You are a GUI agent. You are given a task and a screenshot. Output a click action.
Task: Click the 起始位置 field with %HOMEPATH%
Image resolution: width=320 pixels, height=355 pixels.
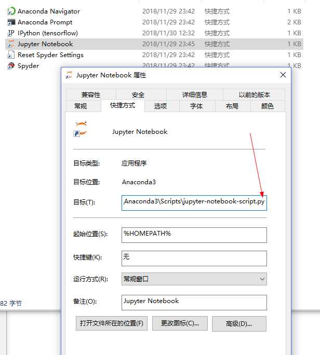194,235
